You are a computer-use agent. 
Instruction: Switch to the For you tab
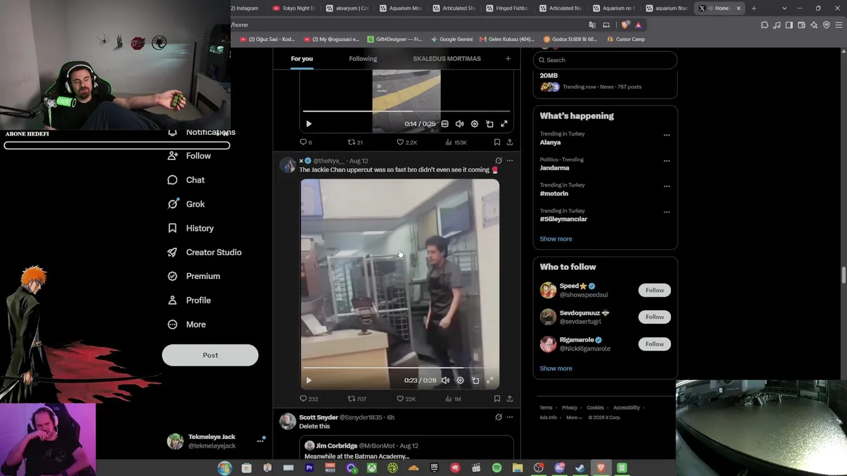pyautogui.click(x=302, y=59)
